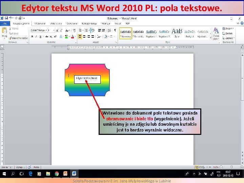
Task: Click the PowerPoint icon on the taskbar
Action: (x=65, y=174)
